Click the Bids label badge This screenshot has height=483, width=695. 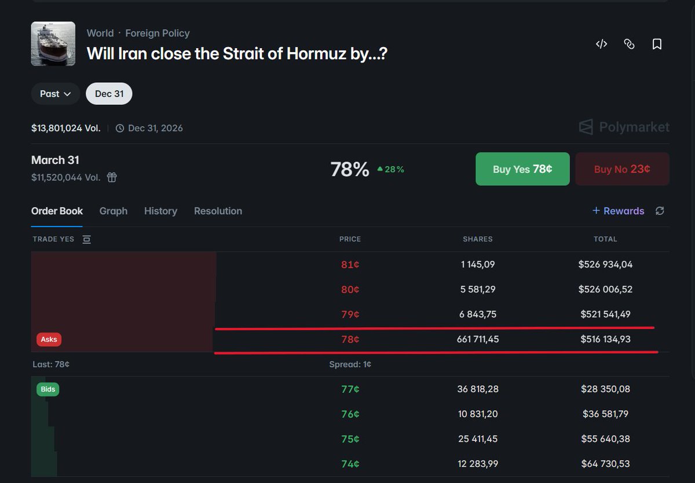click(x=48, y=389)
